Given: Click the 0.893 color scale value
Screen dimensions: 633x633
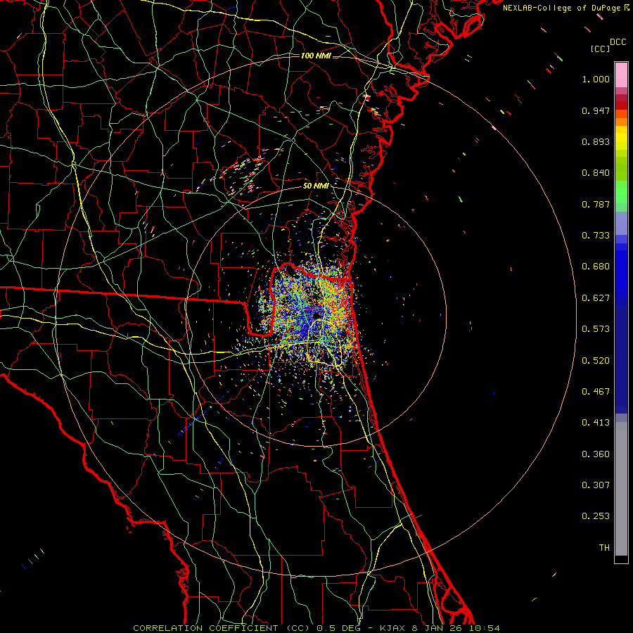Looking at the screenshot, I should click(x=596, y=141).
